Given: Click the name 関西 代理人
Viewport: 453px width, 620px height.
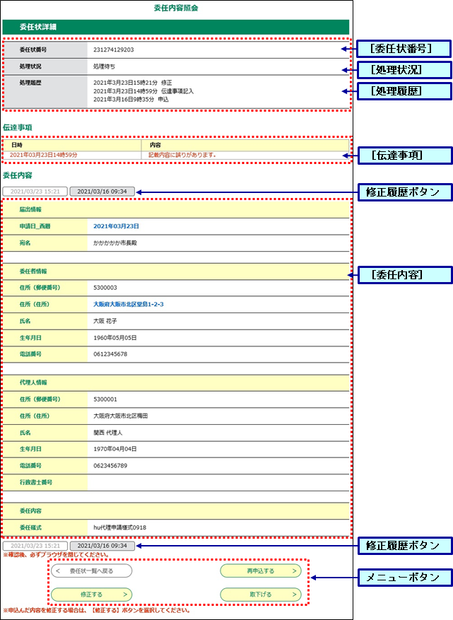Looking at the screenshot, I should point(108,433).
